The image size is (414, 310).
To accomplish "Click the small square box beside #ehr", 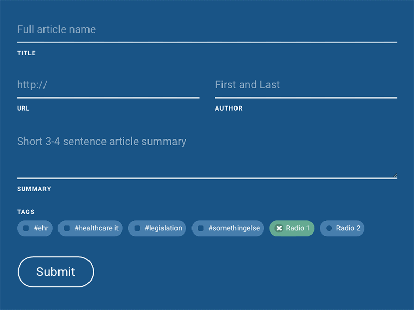I will (x=26, y=228).
